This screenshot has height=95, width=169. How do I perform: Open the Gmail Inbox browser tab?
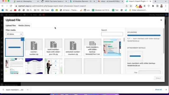tap(110, 1)
